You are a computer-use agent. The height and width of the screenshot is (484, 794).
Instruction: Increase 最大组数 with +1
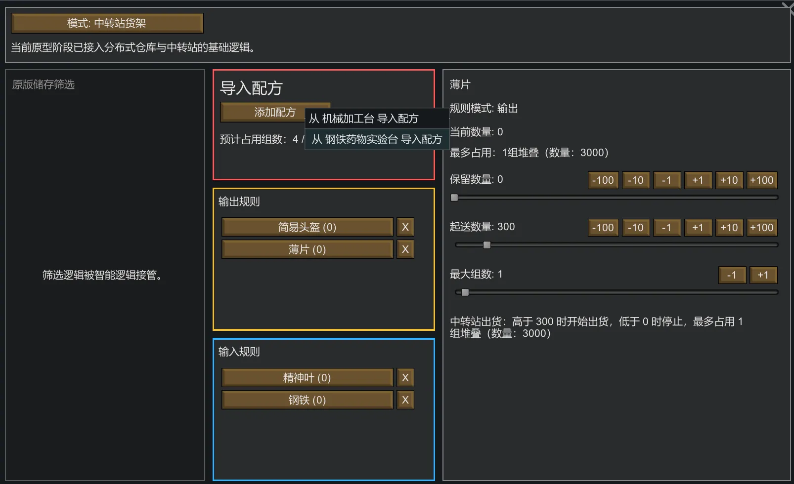(x=763, y=275)
